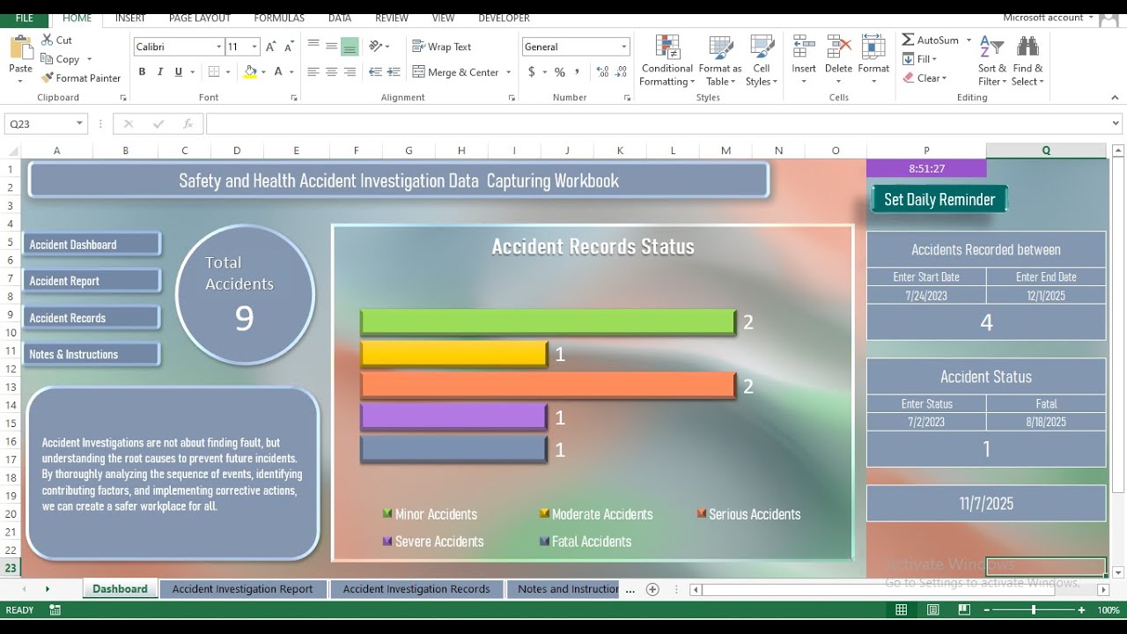
Task: Align text right
Action: click(350, 72)
